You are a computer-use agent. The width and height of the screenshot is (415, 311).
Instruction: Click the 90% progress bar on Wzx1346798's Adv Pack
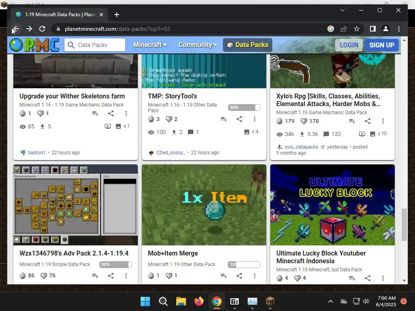116,264
